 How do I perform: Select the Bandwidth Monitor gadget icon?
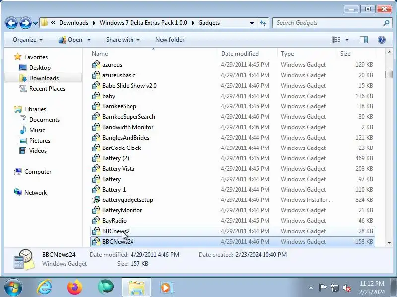coord(96,127)
